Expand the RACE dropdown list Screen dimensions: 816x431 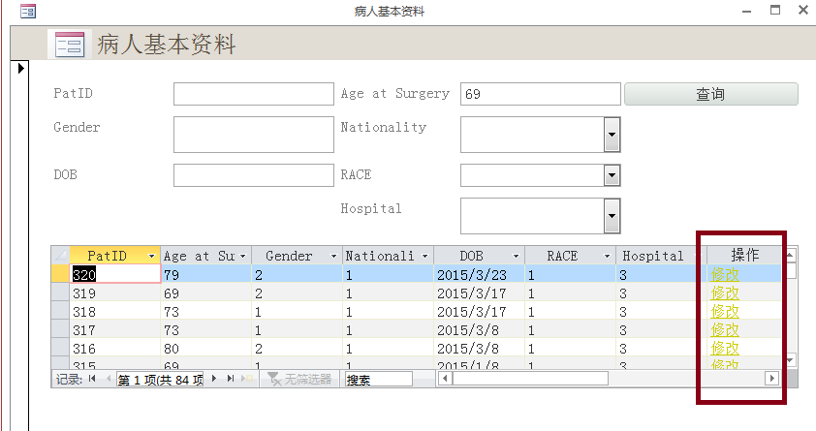[x=612, y=175]
